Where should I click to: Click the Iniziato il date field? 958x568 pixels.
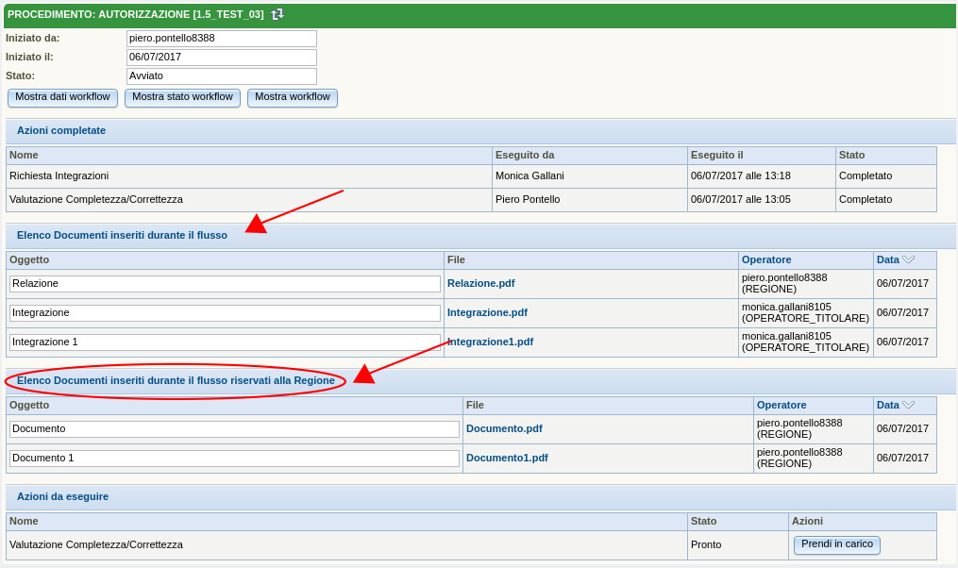coord(221,58)
